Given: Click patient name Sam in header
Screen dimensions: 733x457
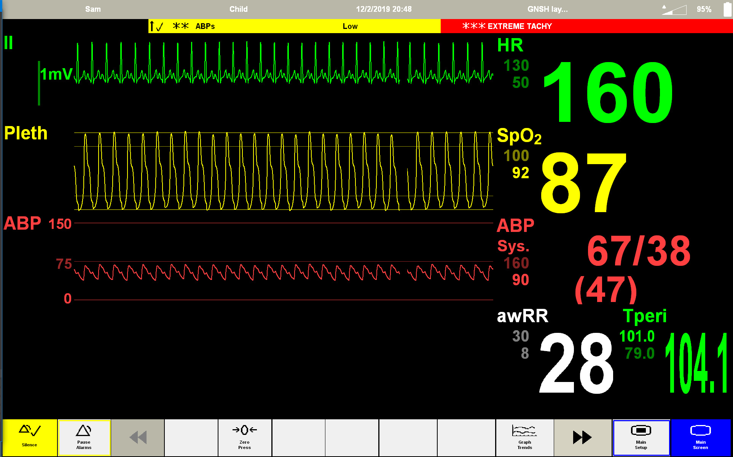Looking at the screenshot, I should 93,9.
